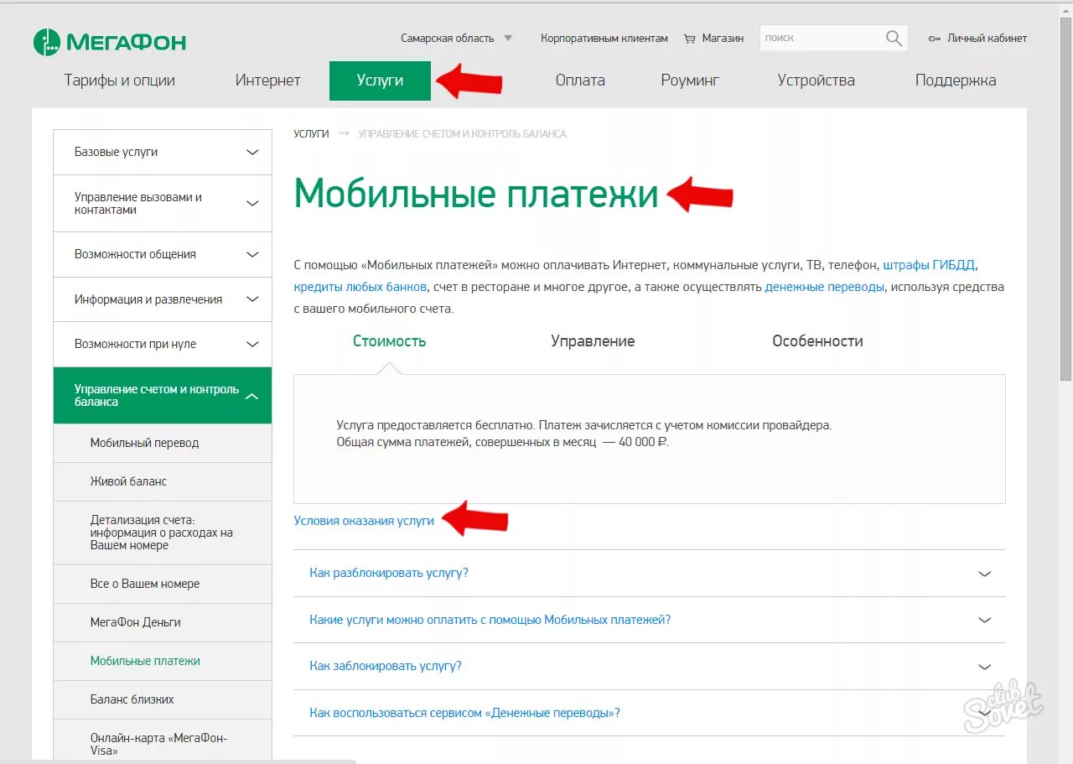Switch to the Стоимость tab

[389, 341]
